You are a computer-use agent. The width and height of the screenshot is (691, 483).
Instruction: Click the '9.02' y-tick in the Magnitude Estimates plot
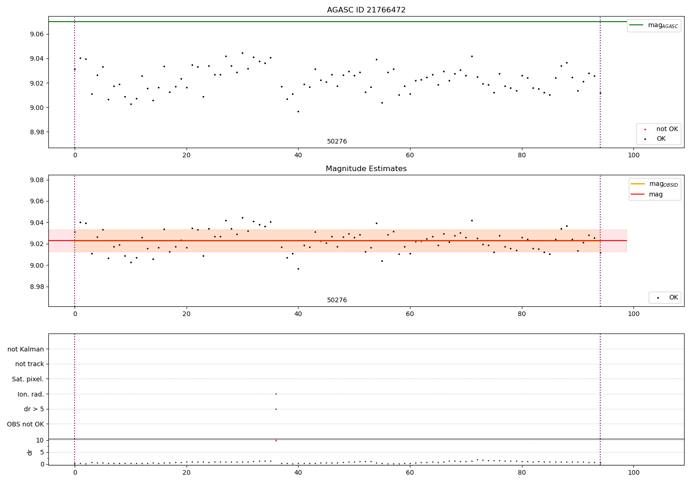click(37, 244)
